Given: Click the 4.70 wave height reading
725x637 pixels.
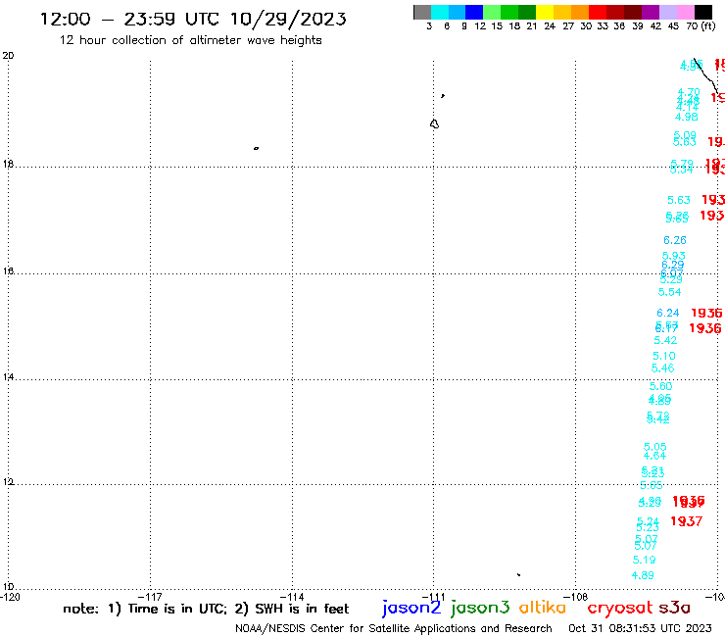Looking at the screenshot, I should click(689, 92).
